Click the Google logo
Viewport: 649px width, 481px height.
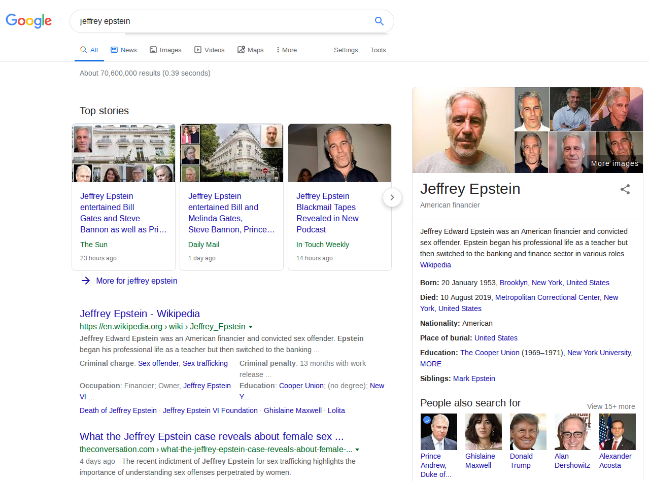click(x=29, y=21)
